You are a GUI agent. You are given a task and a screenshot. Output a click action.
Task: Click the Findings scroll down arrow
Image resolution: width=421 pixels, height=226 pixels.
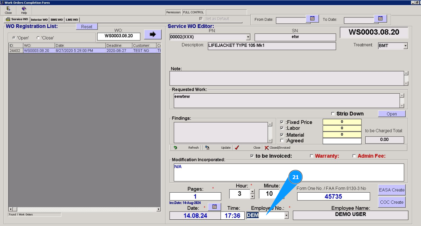[270, 141]
